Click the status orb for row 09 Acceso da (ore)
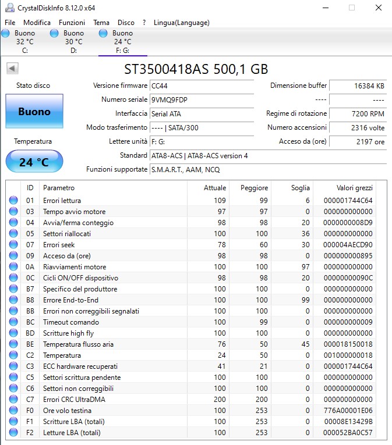Screen dimensions: 392x445 (x=13, y=256)
